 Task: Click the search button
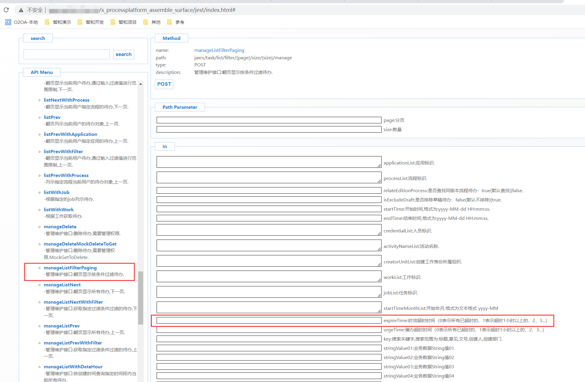point(124,55)
